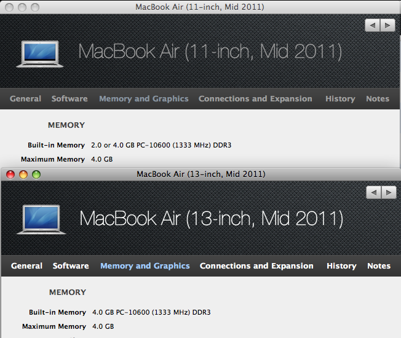Click the 11-inch MacBook Air window title bar
Image resolution: width=401 pixels, height=338 pixels.
click(200, 7)
